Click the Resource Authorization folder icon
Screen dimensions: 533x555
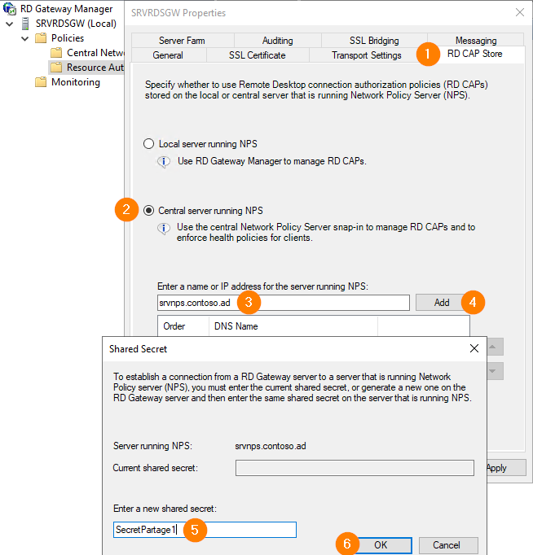pyautogui.click(x=55, y=68)
